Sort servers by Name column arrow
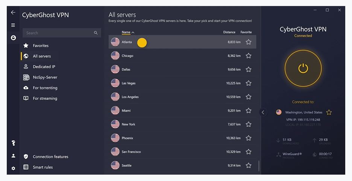352x181 pixels. pyautogui.click(x=133, y=32)
